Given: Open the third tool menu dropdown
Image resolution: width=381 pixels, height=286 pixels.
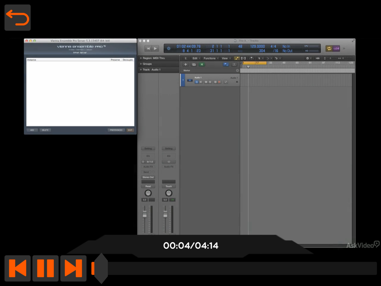Looking at the screenshot, I should tap(277, 58).
